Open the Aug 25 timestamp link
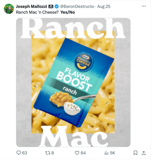The height and width of the screenshot is (160, 153). click(104, 7)
